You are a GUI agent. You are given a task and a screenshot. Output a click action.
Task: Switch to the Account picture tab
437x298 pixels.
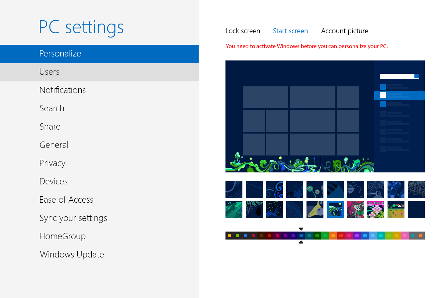(345, 31)
